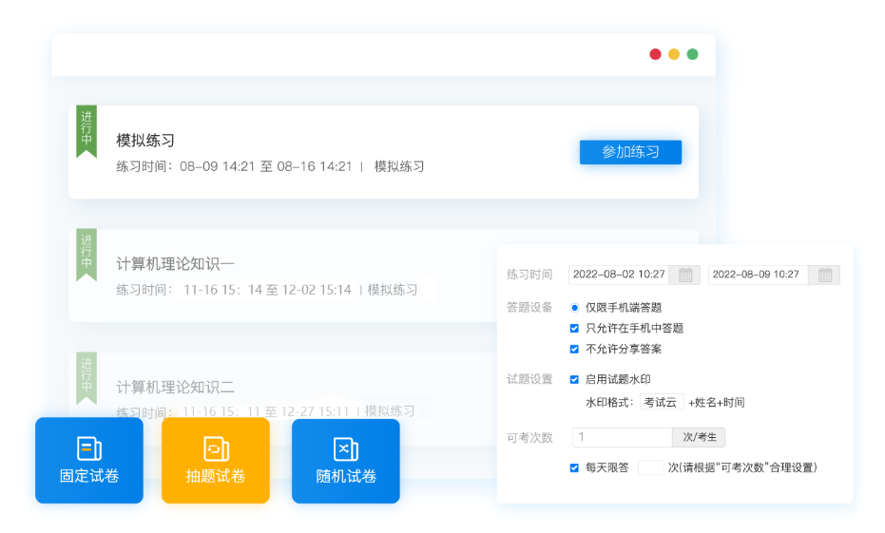
Task: Open the end date calendar icon
Action: (x=825, y=275)
